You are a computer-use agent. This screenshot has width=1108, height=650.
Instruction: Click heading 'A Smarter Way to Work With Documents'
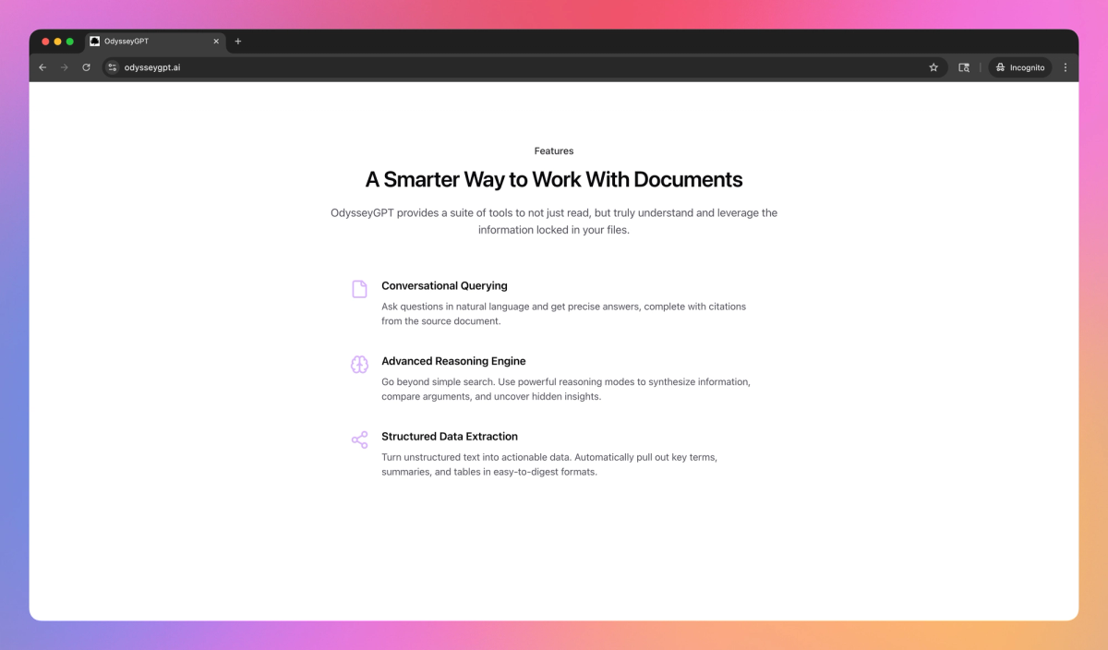[x=554, y=179]
